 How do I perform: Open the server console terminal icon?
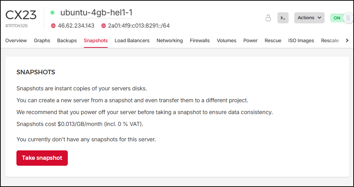[x=283, y=18]
